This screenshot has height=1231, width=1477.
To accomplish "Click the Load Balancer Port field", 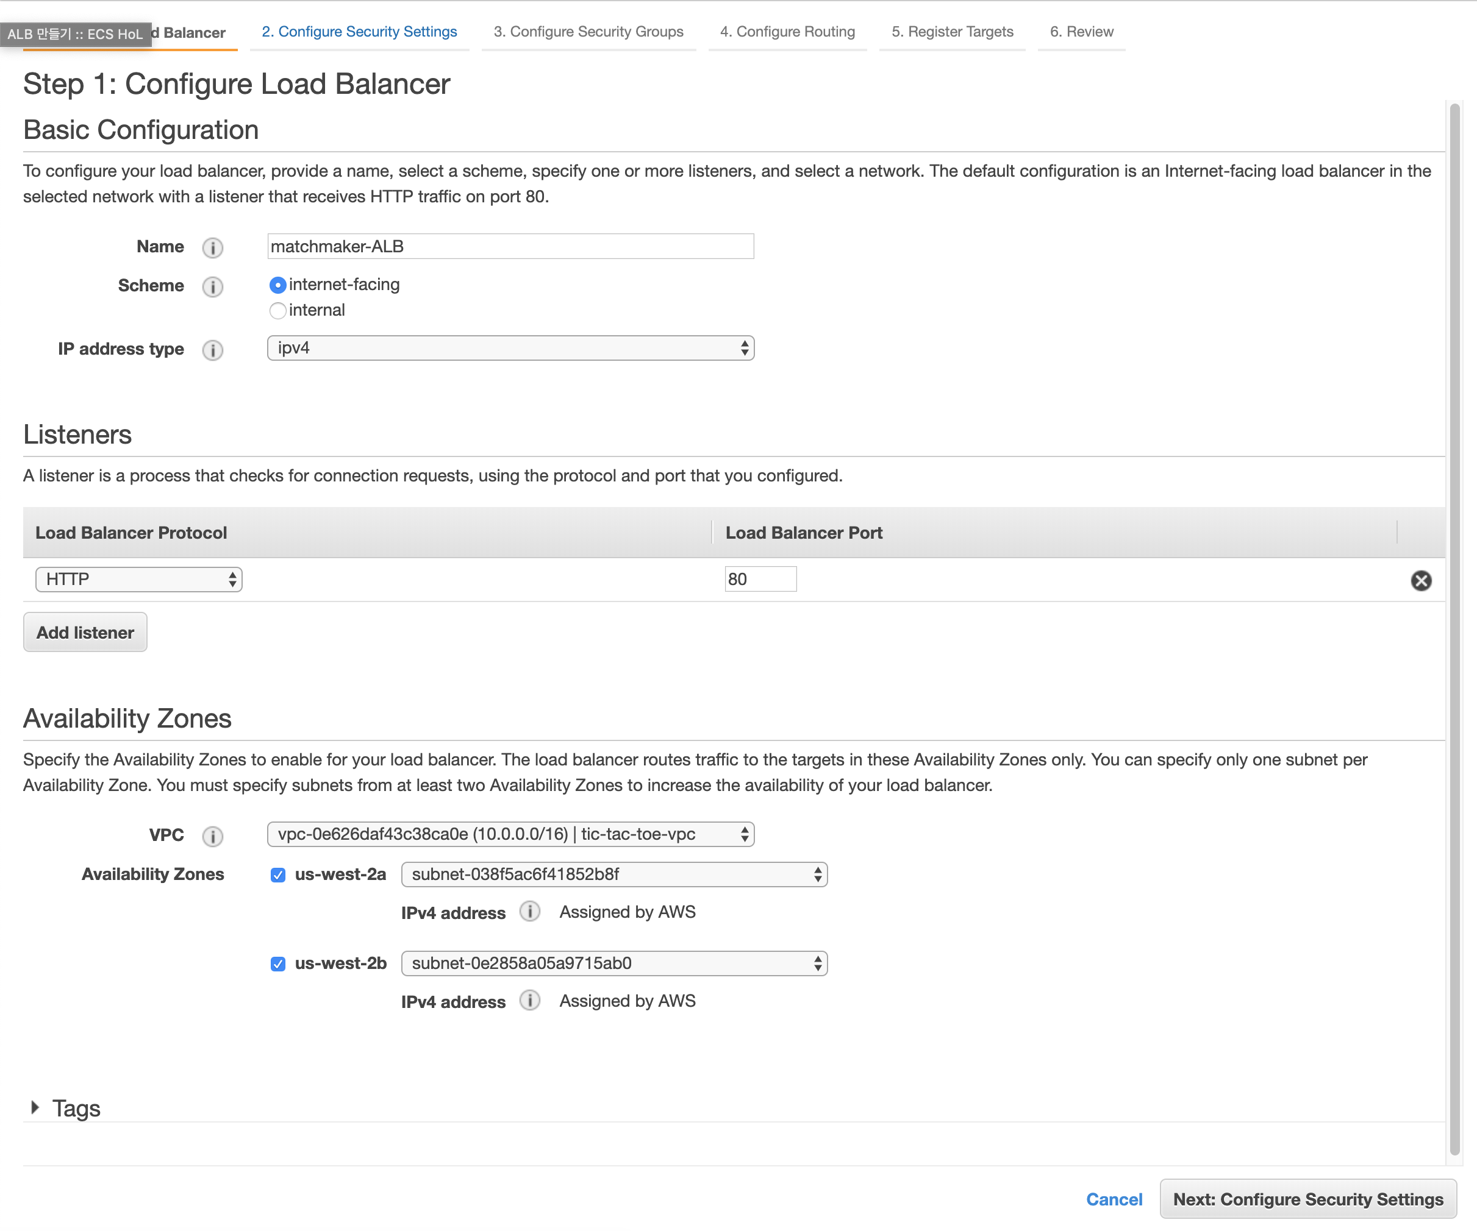I will (760, 580).
